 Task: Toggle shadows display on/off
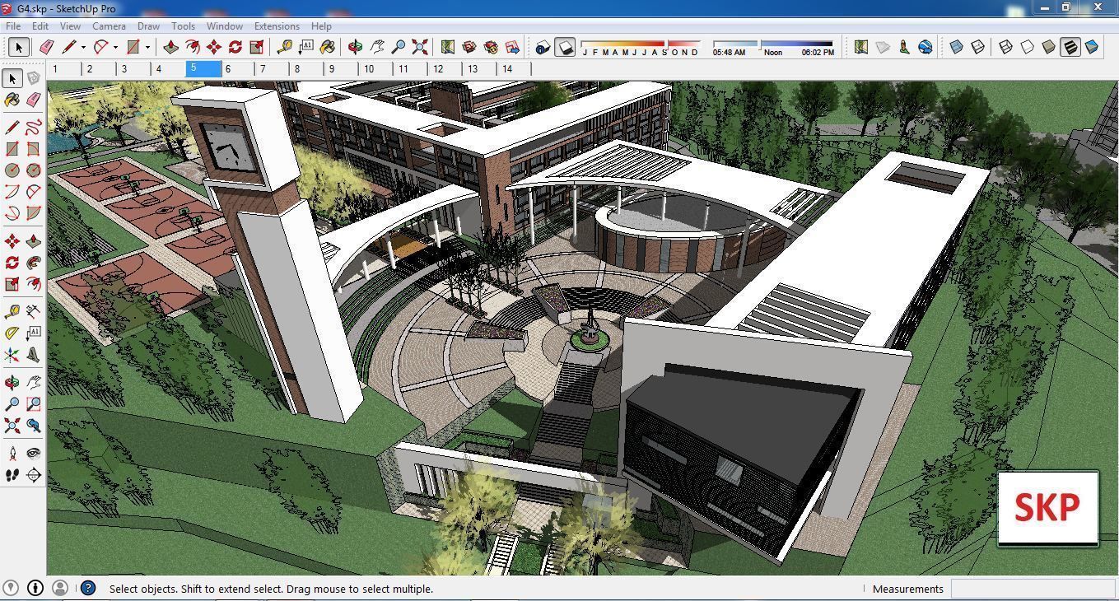(x=565, y=47)
